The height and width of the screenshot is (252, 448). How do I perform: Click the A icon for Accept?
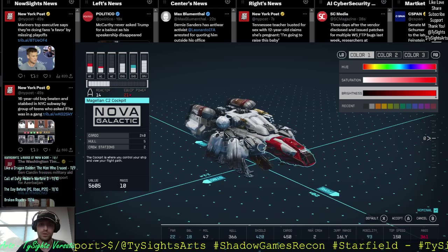(408, 218)
